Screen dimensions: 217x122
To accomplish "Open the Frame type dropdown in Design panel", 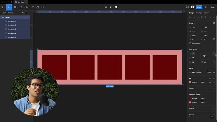I will [x=192, y=23].
